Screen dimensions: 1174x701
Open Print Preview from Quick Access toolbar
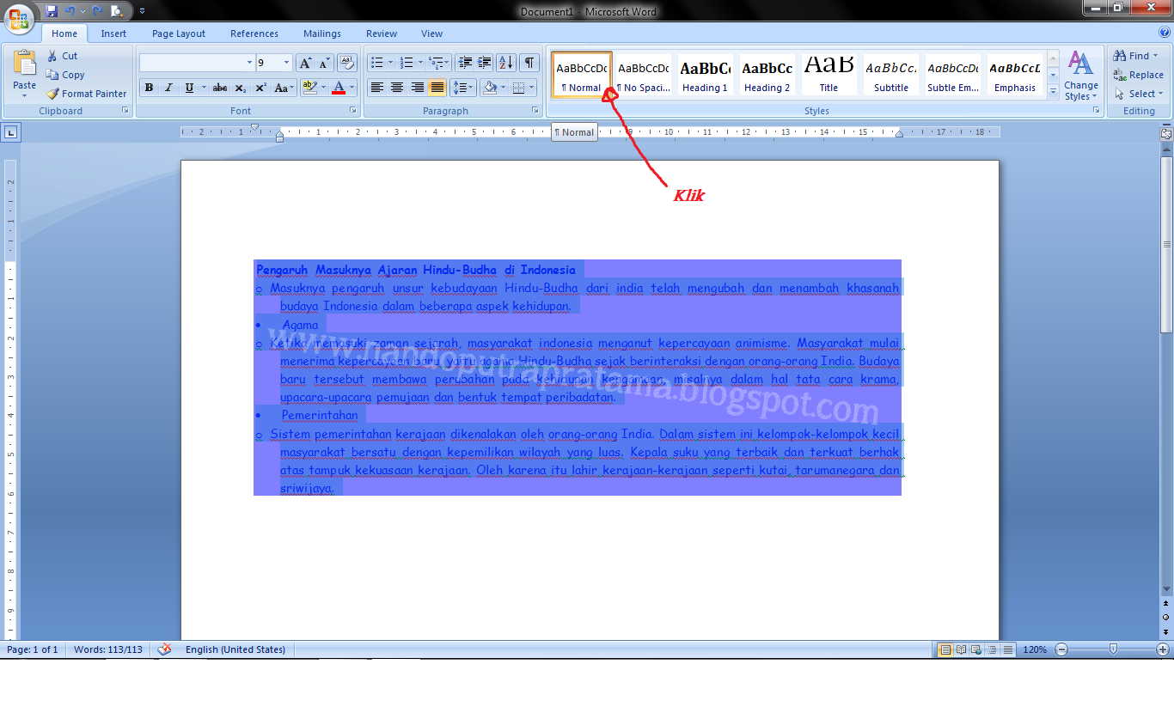point(116,11)
